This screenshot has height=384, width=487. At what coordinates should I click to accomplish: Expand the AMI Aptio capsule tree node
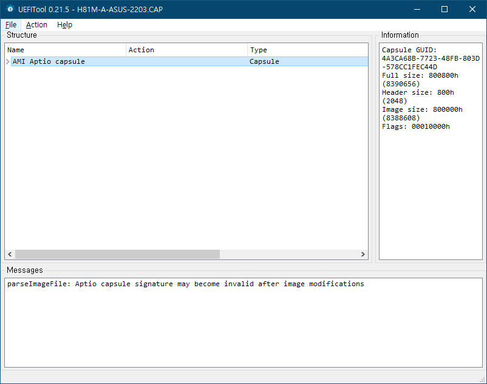8,61
